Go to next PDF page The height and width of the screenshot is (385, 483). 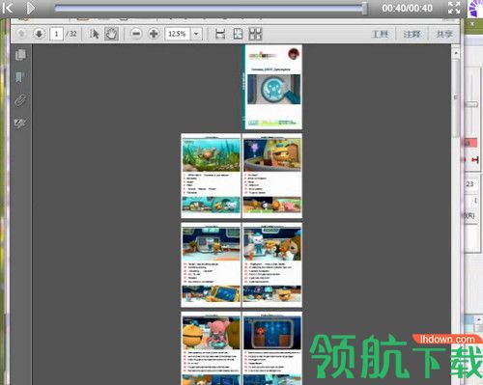tap(40, 34)
